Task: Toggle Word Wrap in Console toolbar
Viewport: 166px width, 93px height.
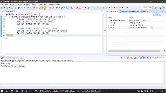Action: point(137,58)
